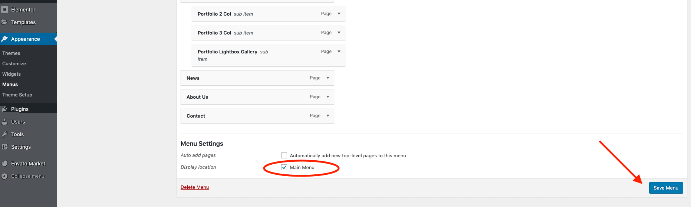
Task: Open the Widgets submenu page
Action: click(x=11, y=74)
